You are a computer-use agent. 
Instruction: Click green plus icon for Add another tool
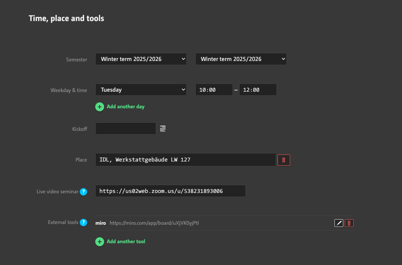point(100,242)
